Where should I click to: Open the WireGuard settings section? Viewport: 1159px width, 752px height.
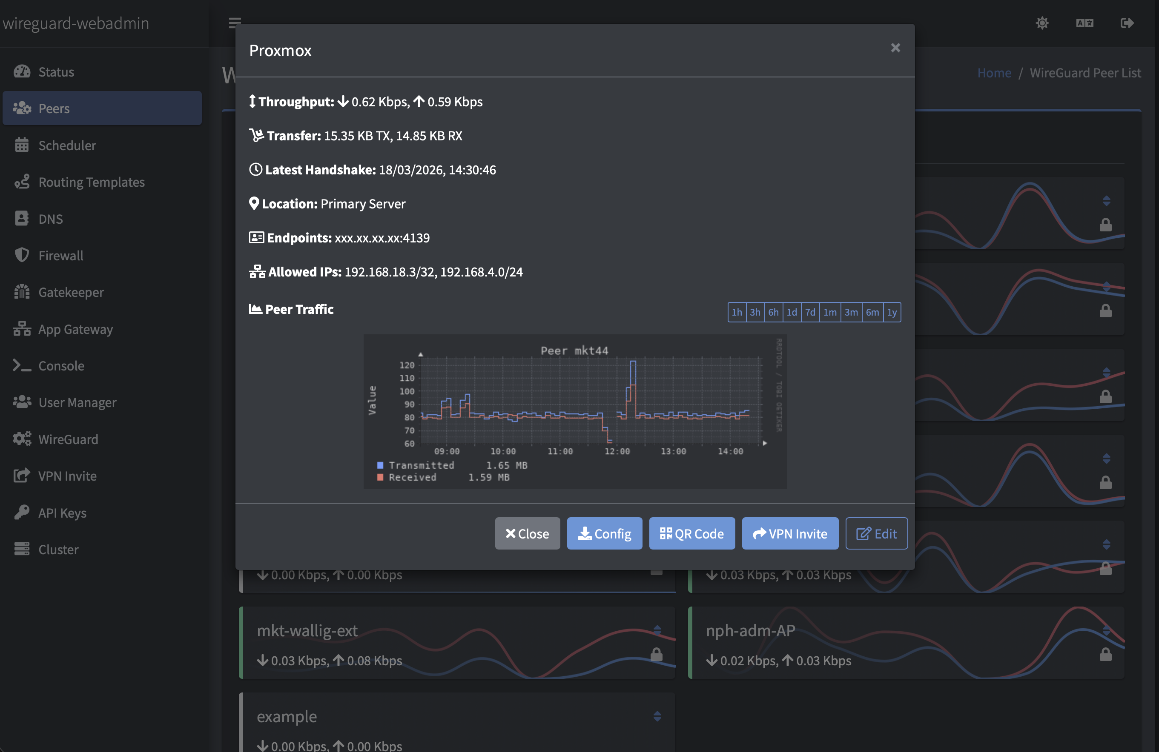(68, 439)
